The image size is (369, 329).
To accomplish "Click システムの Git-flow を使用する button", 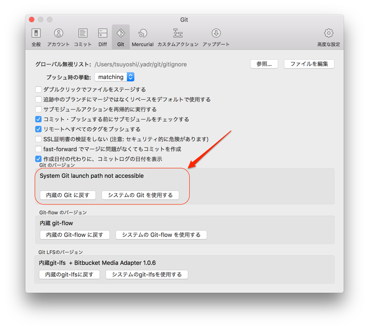I will pos(161,235).
